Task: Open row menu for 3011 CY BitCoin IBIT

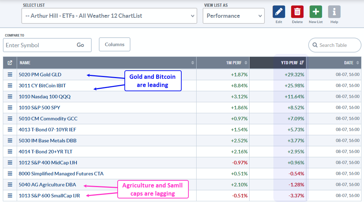Action: point(10,86)
